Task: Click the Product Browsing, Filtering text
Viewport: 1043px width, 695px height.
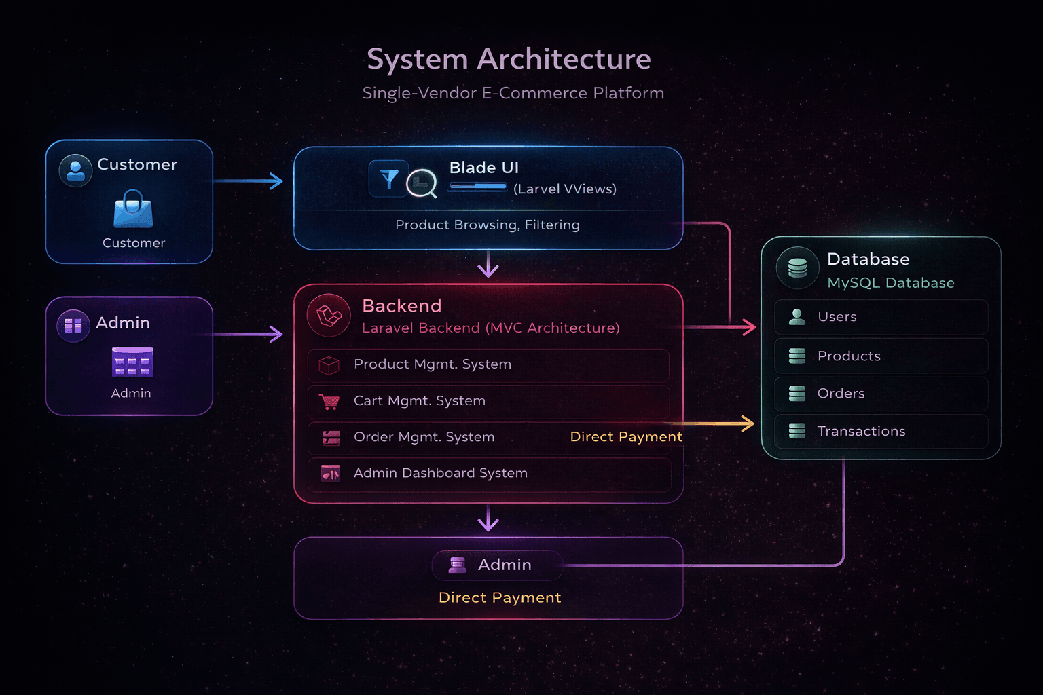Action: [488, 225]
